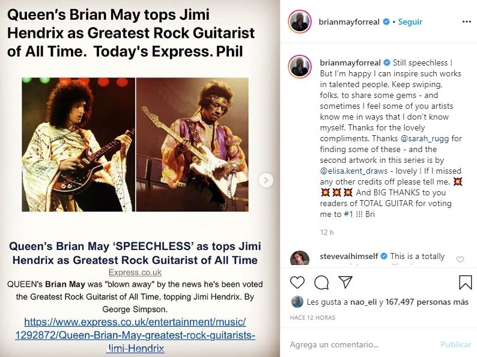This screenshot has height=357, width=477.
Task: Share post with paper plane icon
Action: [x=345, y=282]
